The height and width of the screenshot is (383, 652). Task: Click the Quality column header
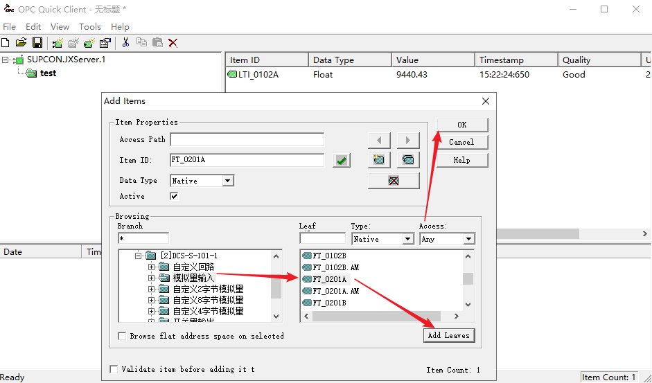click(x=599, y=60)
